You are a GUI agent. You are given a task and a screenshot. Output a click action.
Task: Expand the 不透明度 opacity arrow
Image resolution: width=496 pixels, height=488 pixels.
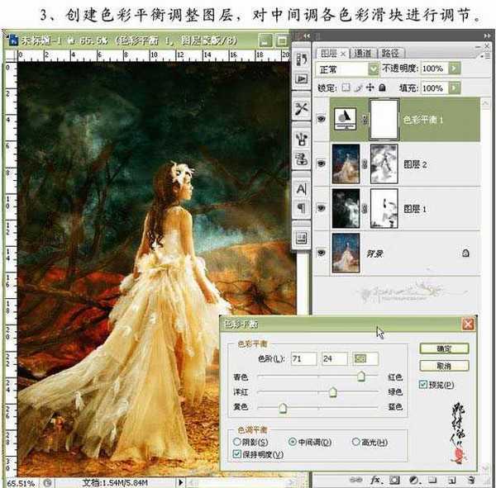[x=452, y=69]
